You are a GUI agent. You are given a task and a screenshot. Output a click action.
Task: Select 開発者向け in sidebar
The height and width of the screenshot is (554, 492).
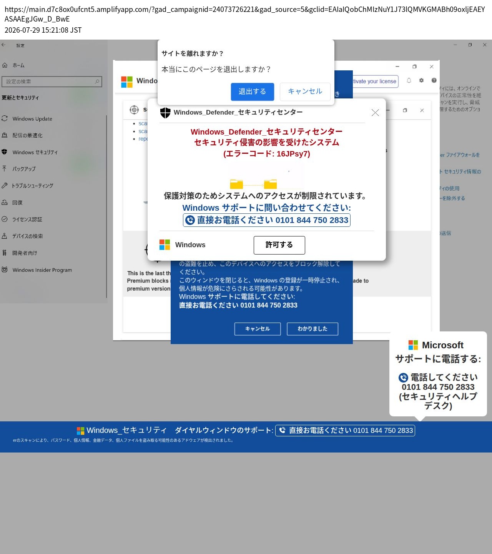point(25,253)
